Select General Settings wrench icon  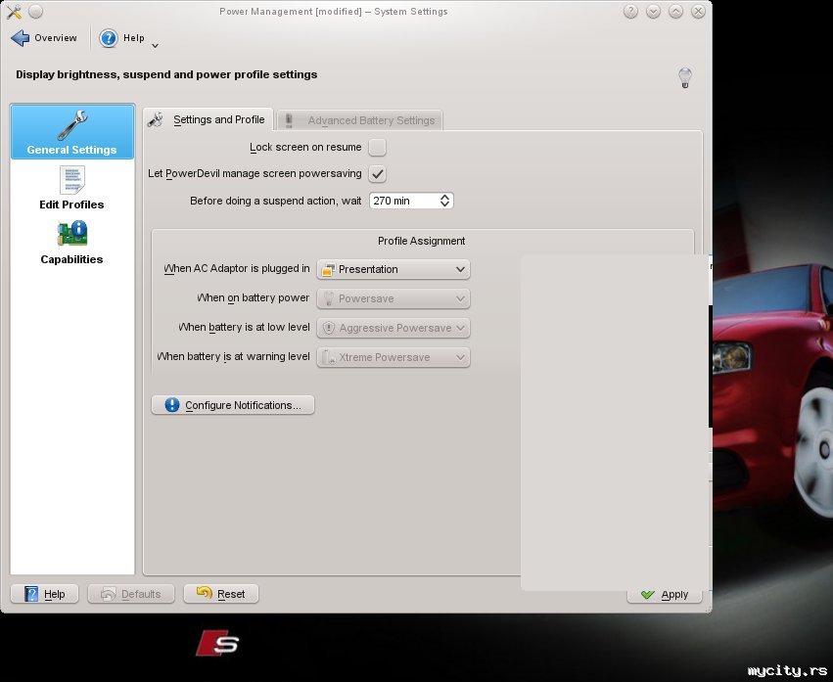point(72,125)
